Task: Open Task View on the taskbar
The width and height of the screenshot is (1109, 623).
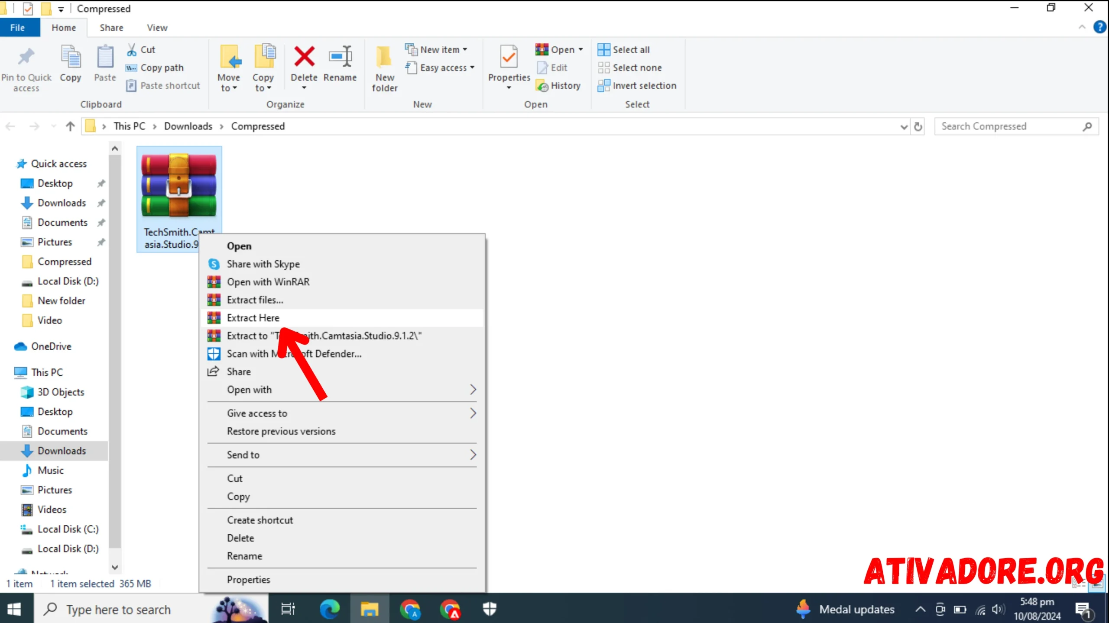Action: point(288,609)
